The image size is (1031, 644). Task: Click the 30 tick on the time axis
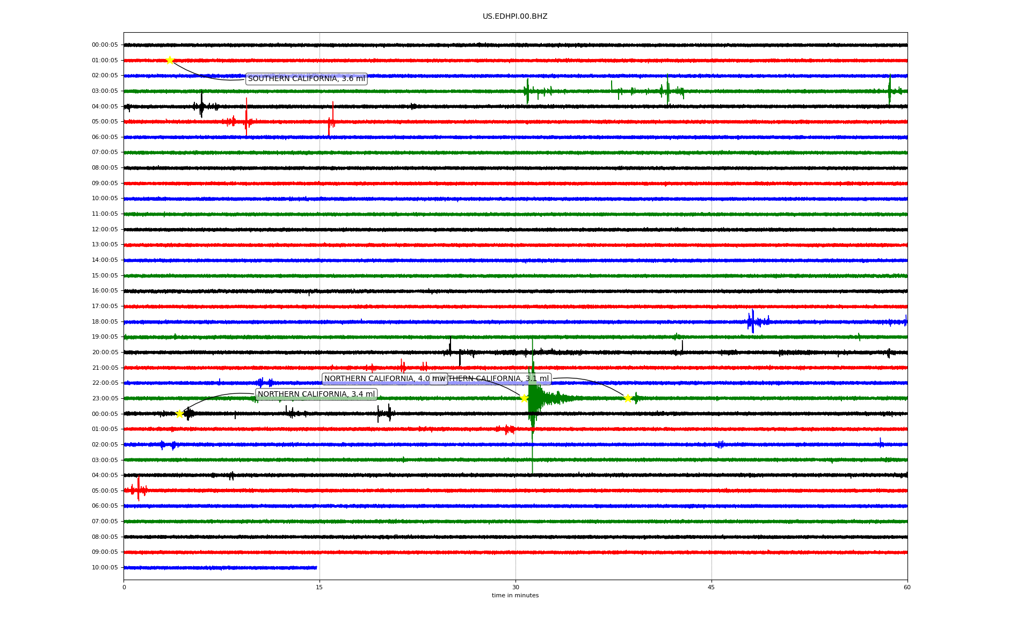tap(515, 587)
